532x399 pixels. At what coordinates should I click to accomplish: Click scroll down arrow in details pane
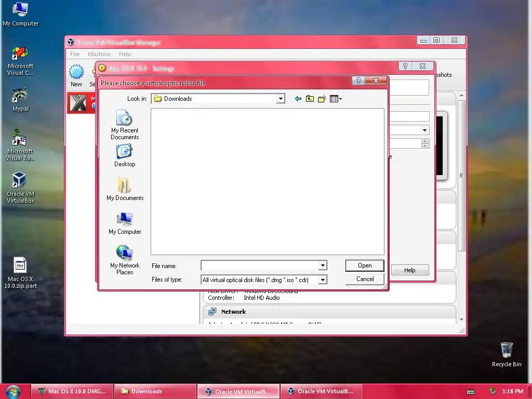tap(461, 320)
